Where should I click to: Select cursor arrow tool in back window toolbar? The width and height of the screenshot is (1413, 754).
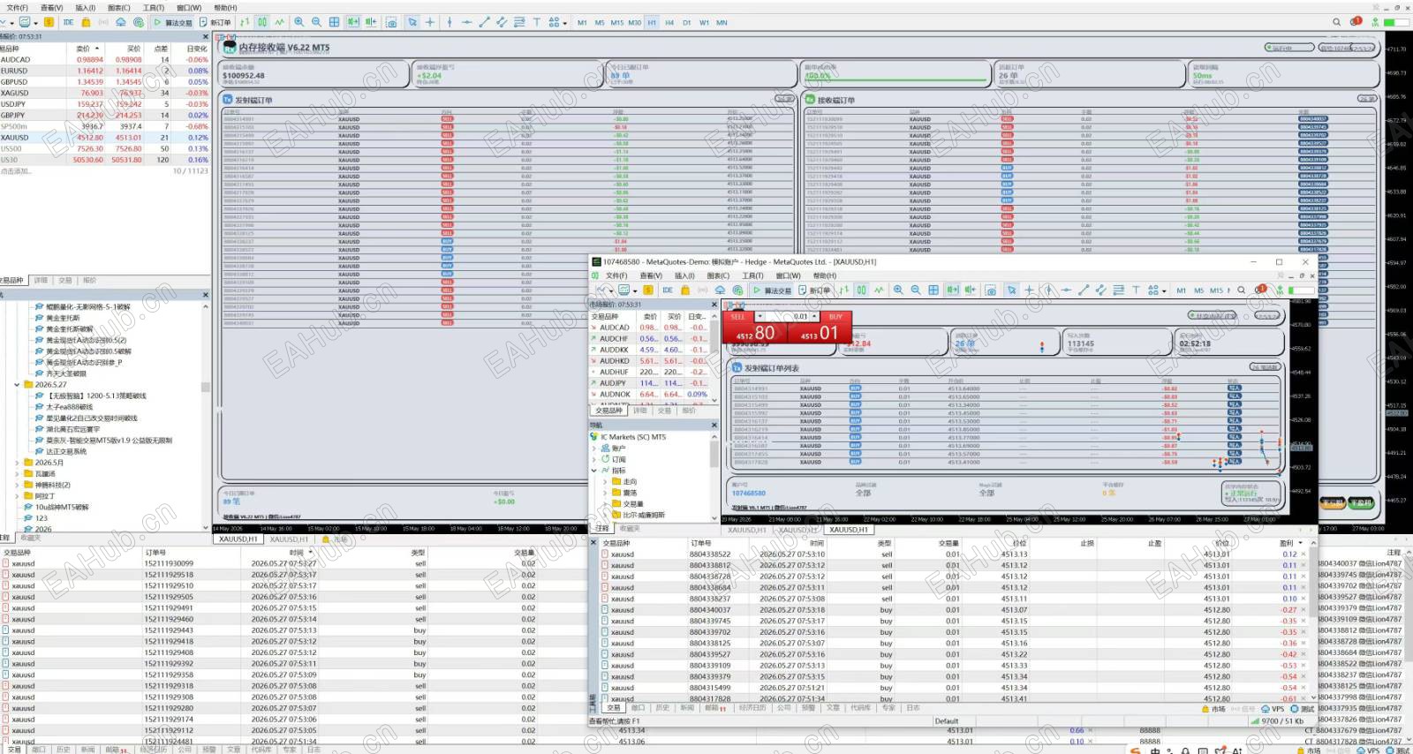412,22
